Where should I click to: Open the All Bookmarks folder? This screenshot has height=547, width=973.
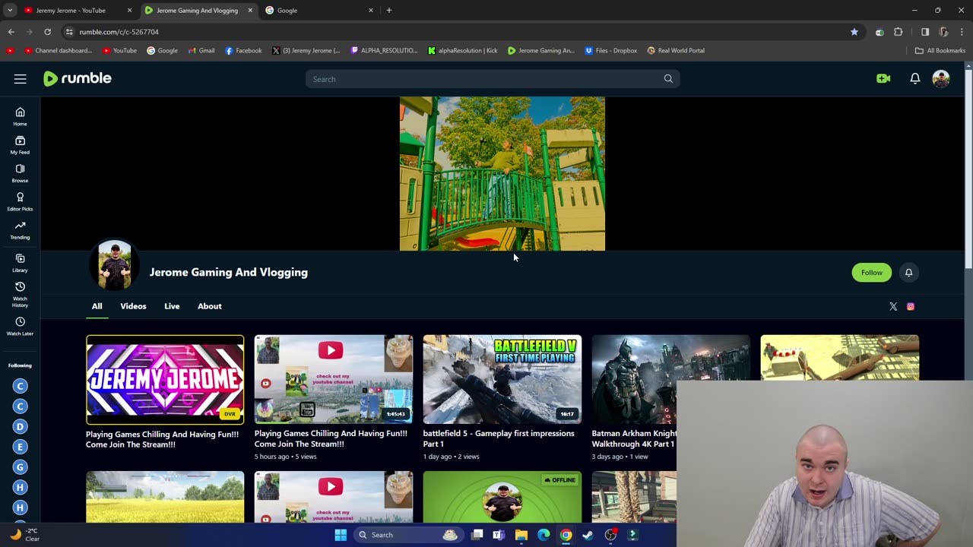[x=940, y=51]
